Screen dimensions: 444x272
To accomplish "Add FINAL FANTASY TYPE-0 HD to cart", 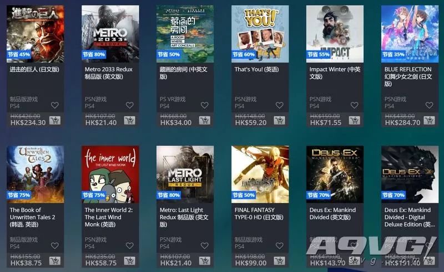I will click(280, 261).
